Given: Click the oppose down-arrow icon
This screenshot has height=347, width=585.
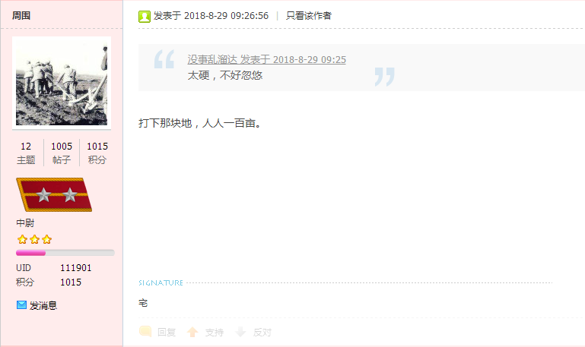Looking at the screenshot, I should click(x=240, y=332).
